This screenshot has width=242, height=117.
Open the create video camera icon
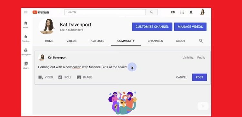click(173, 12)
